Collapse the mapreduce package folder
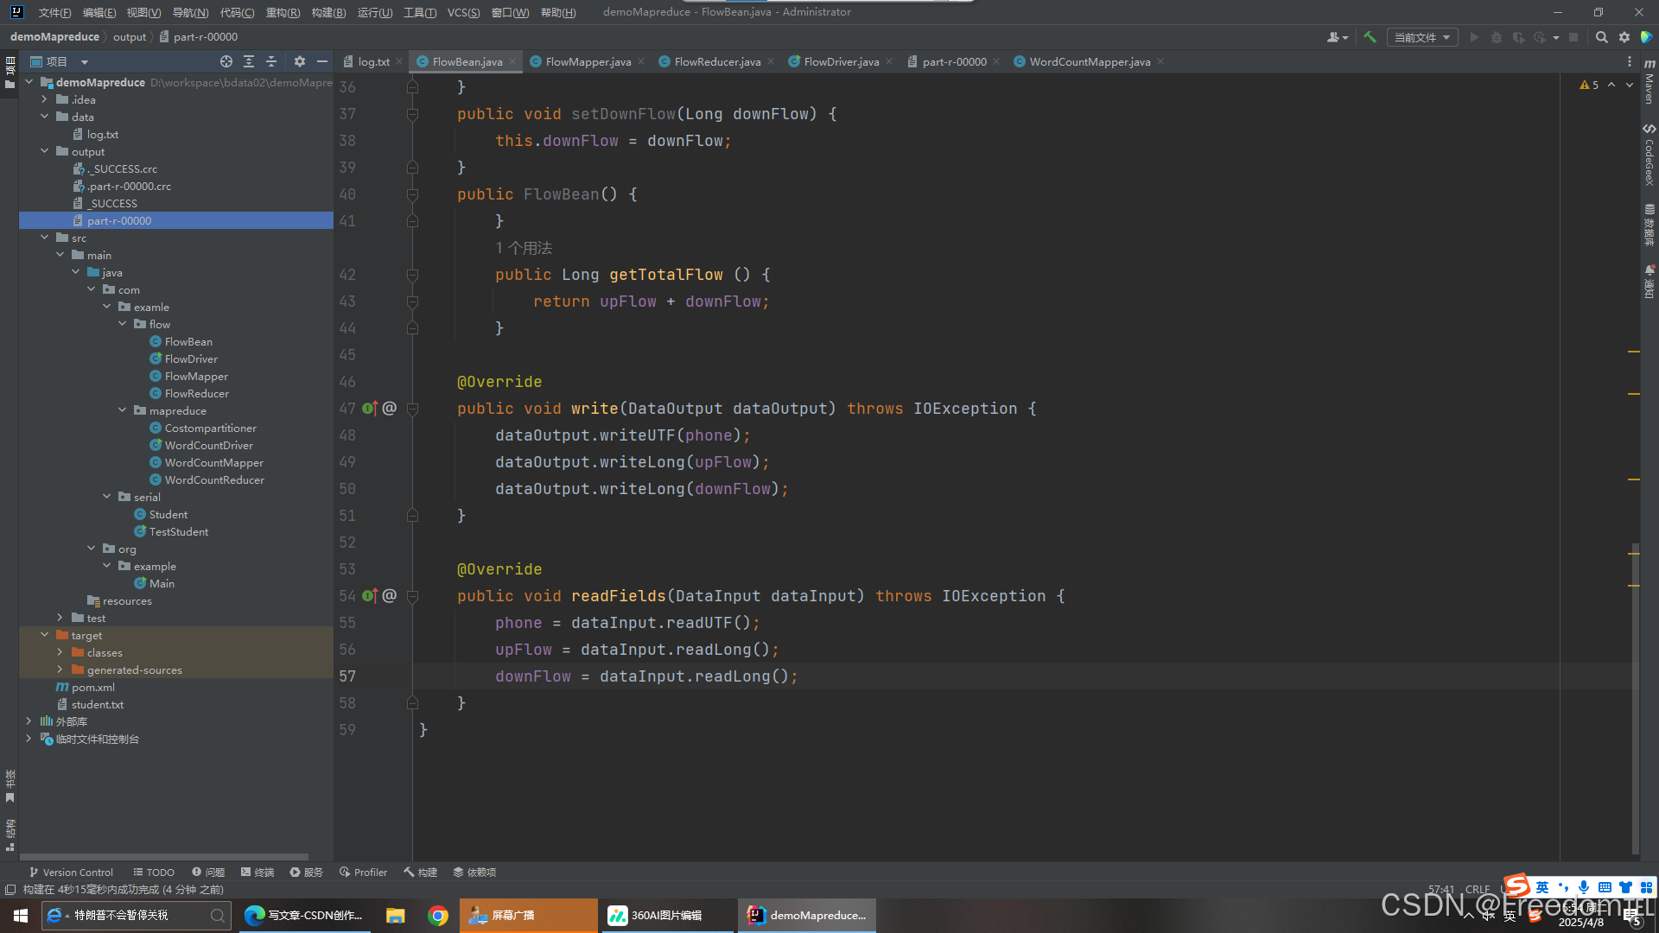 tap(123, 410)
